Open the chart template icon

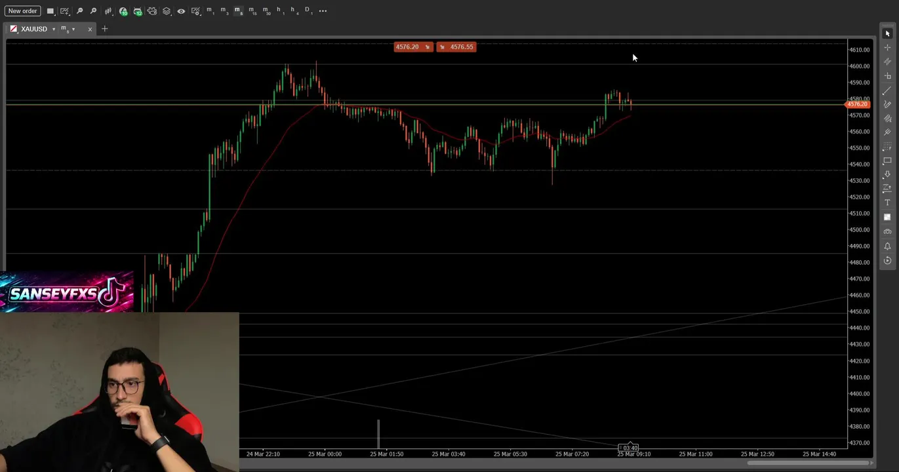[65, 11]
